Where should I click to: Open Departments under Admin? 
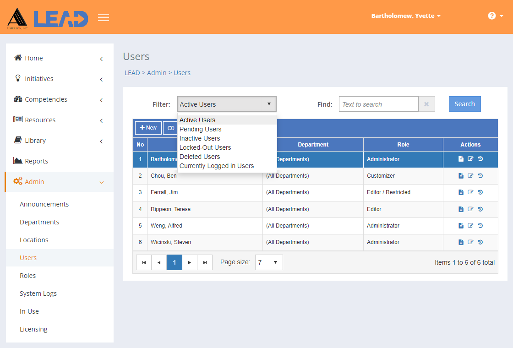point(39,222)
